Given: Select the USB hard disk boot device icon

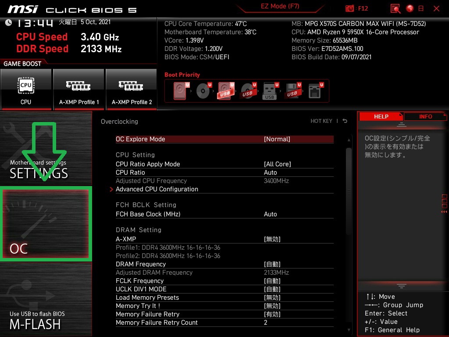Looking at the screenshot, I should (x=226, y=91).
